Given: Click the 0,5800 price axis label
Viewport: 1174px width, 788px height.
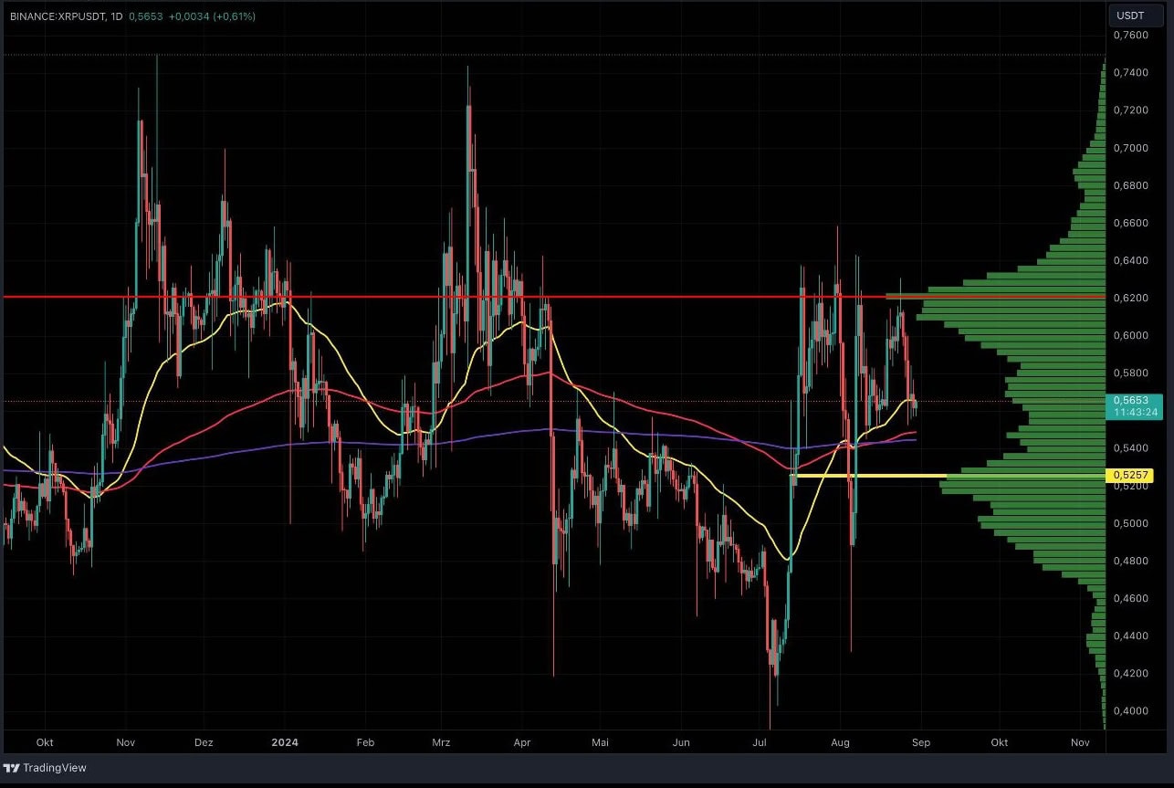Looking at the screenshot, I should click(x=1130, y=373).
